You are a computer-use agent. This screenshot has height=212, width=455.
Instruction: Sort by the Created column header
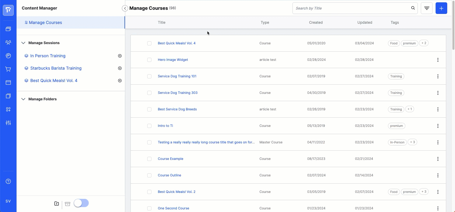coord(316,22)
